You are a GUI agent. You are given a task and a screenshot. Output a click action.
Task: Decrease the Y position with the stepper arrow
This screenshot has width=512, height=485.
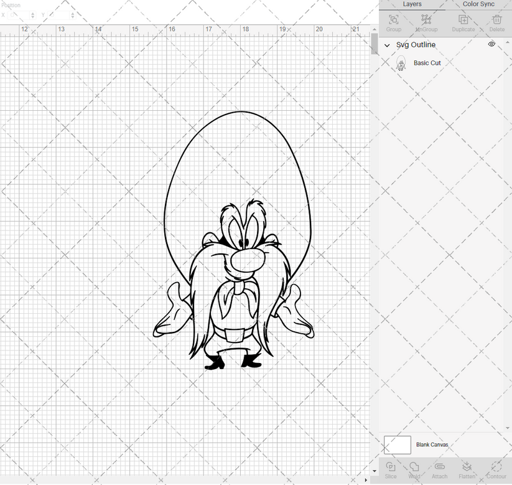click(x=72, y=17)
